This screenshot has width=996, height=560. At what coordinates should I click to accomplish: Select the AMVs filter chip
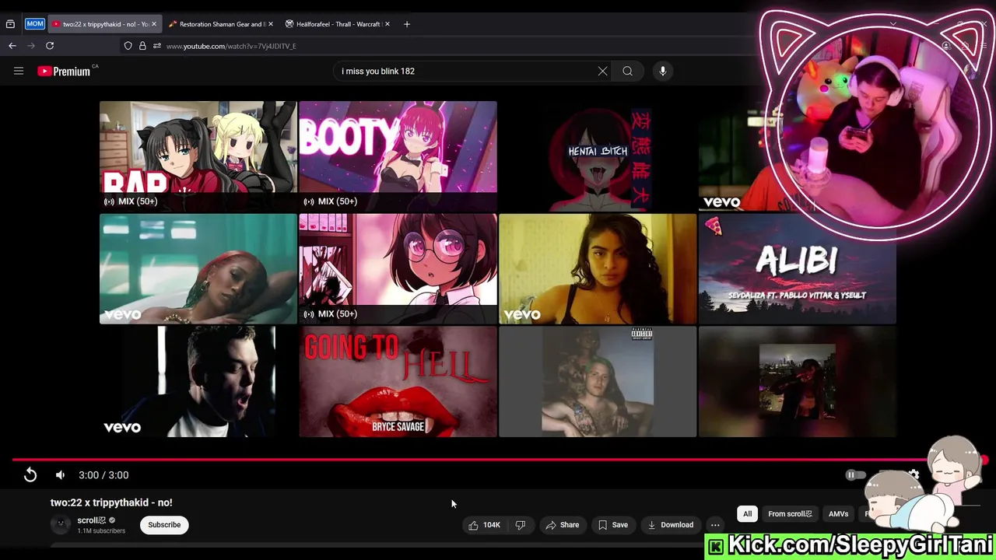coord(838,514)
